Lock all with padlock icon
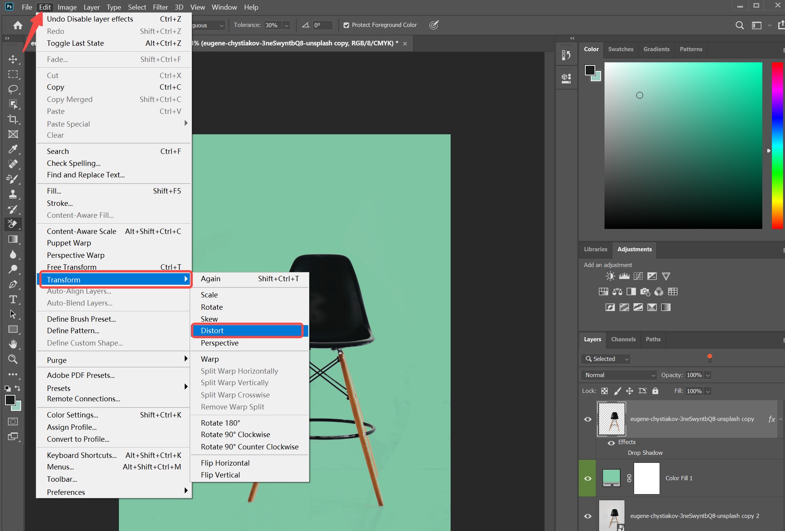This screenshot has height=531, width=785. pyautogui.click(x=655, y=391)
